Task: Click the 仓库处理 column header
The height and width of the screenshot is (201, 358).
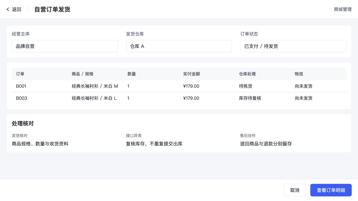Action: coord(247,74)
